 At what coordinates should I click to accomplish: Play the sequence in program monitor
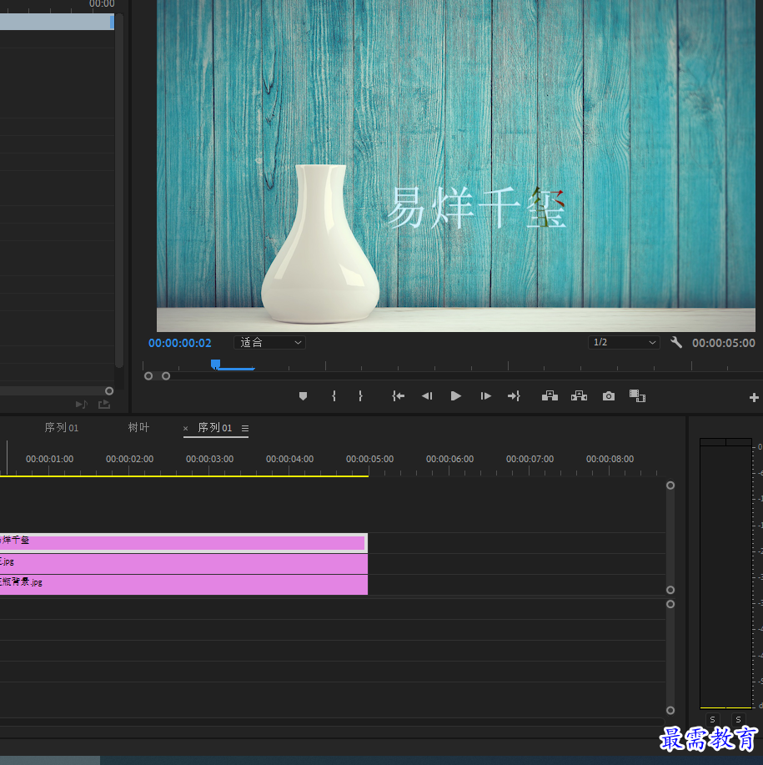coord(456,396)
